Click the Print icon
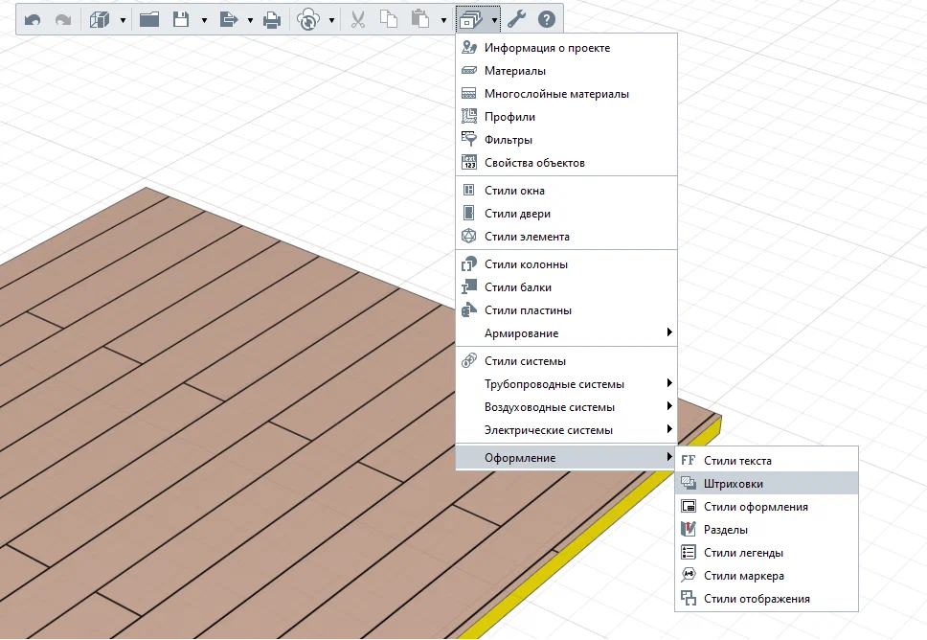The width and height of the screenshot is (927, 640). click(272, 19)
